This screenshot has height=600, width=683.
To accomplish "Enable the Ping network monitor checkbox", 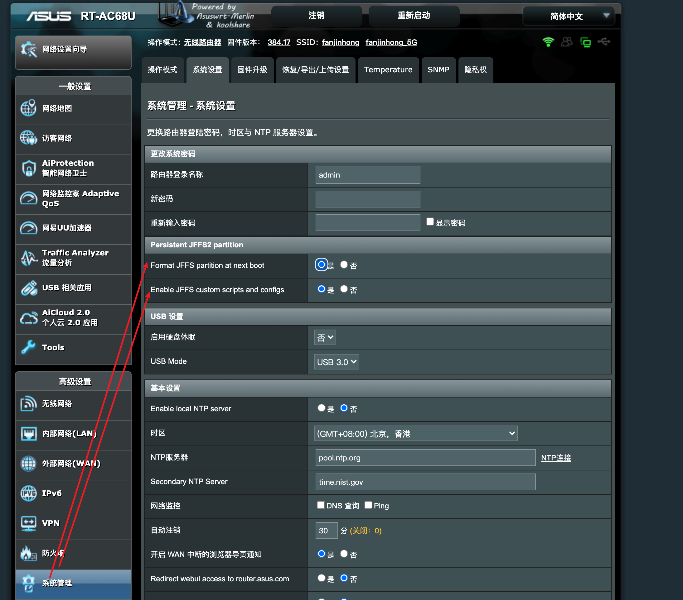I will tap(368, 505).
